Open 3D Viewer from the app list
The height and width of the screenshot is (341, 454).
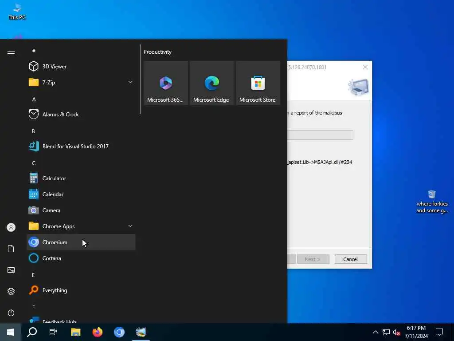(81, 67)
